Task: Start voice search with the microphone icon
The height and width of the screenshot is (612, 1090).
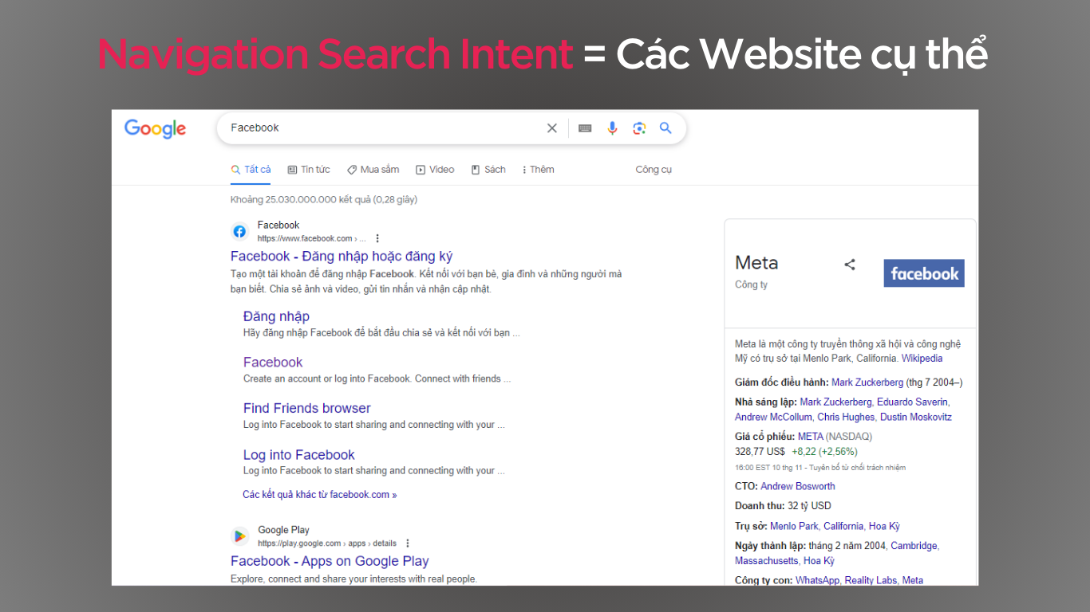Action: pos(612,128)
